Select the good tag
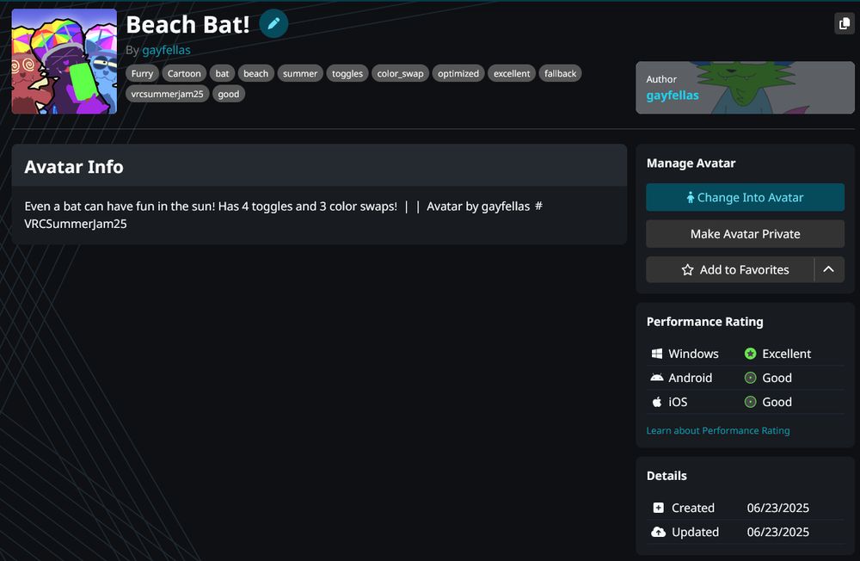Screen dimensions: 860x561 [228, 94]
